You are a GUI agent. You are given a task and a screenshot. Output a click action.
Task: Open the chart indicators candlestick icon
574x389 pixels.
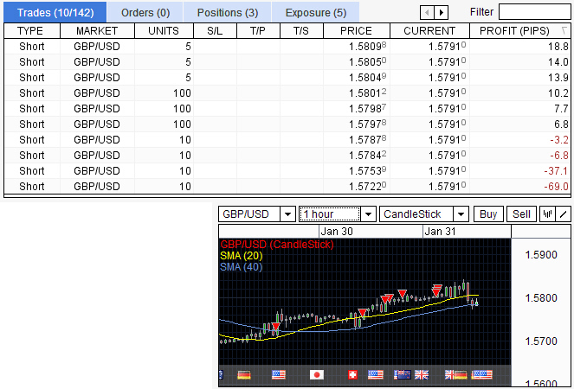[x=547, y=214]
